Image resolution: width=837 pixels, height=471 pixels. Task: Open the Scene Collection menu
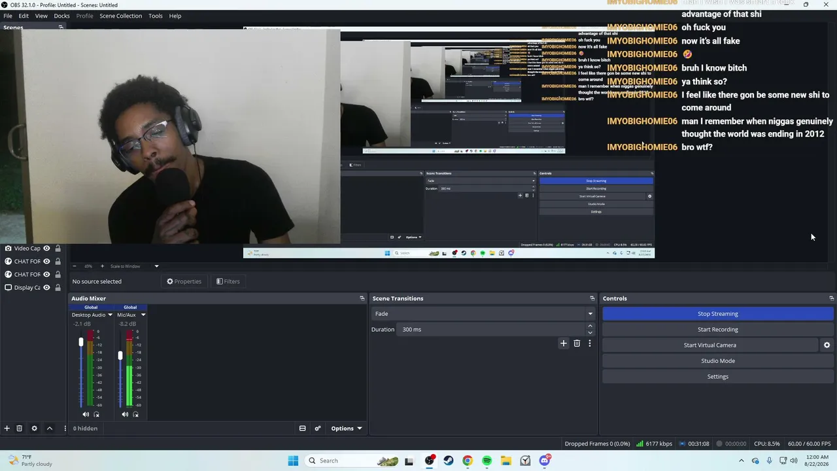point(120,16)
